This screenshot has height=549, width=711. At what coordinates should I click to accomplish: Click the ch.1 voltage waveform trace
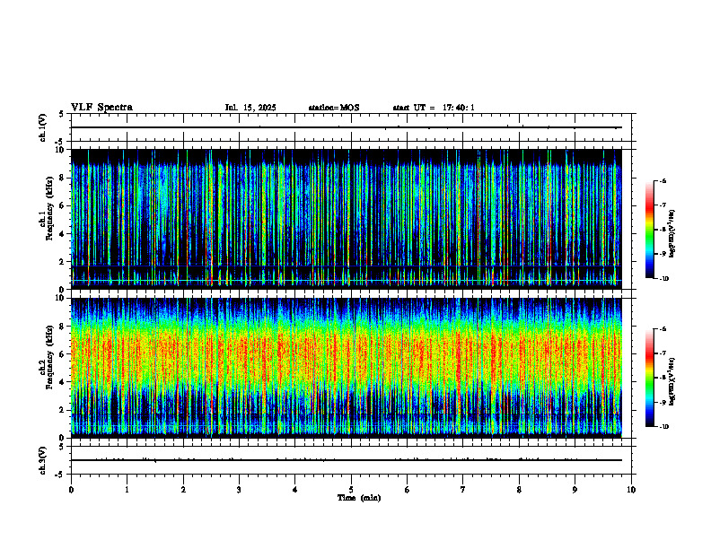[x=347, y=127]
